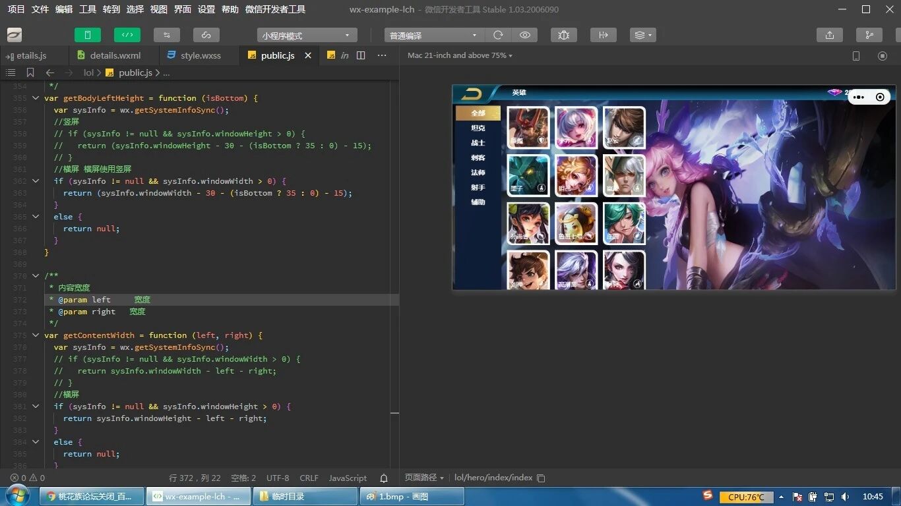Click the compile refresh icon

pos(498,36)
